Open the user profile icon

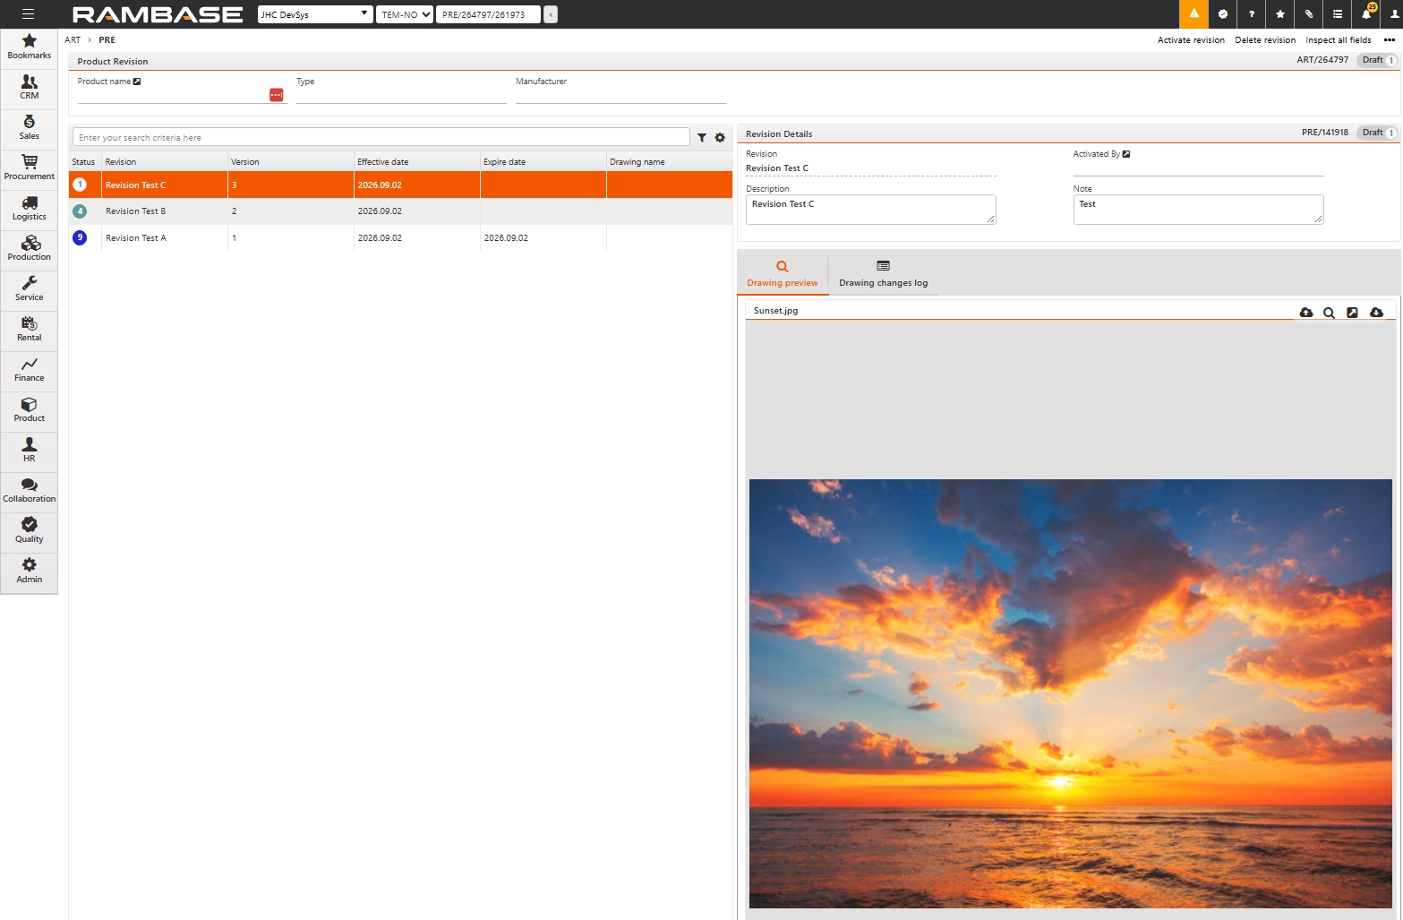coord(1394,14)
